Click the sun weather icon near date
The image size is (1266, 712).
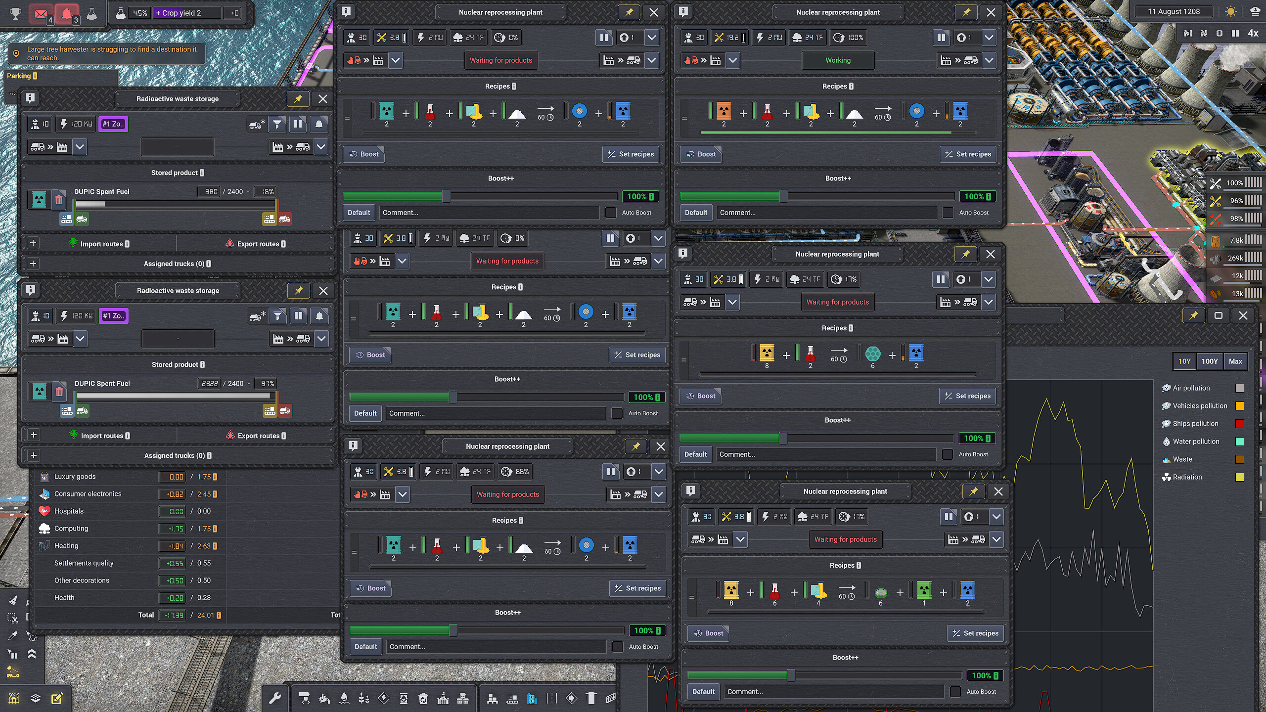[x=1231, y=12]
